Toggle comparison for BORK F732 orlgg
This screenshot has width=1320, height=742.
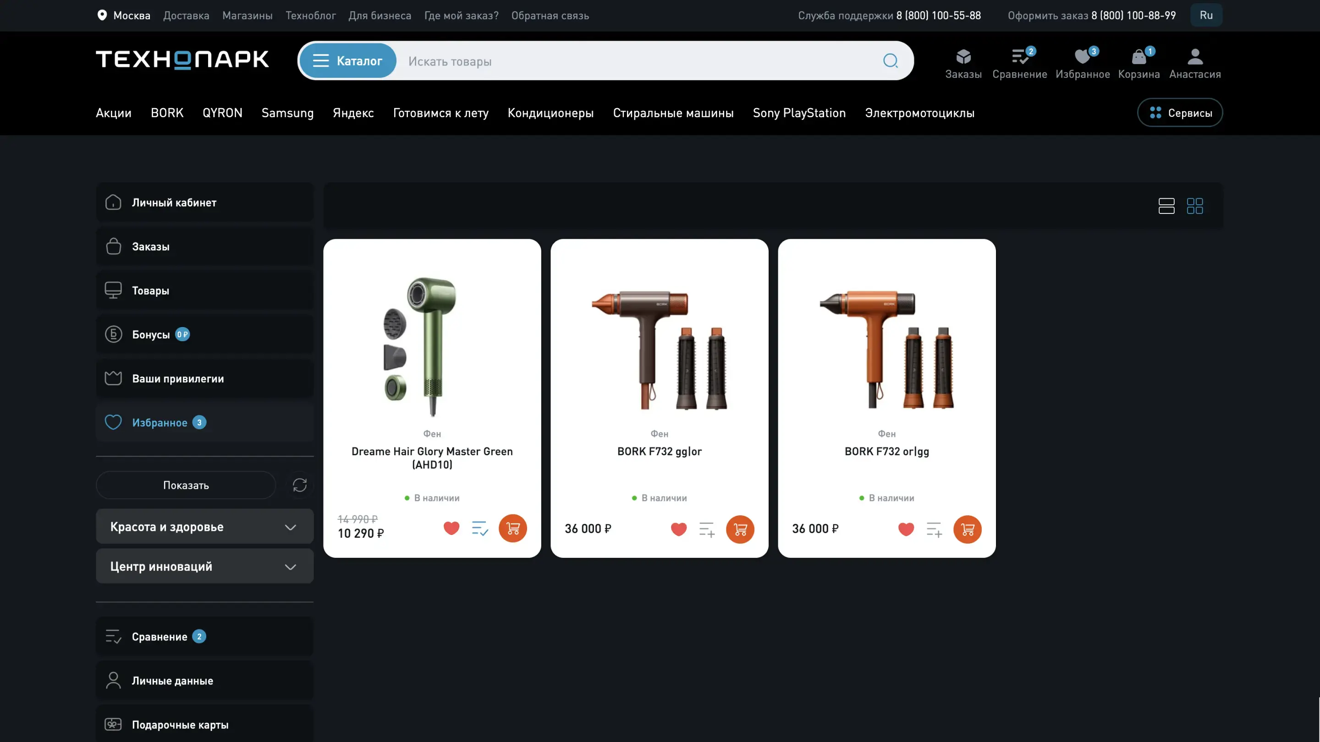(934, 529)
